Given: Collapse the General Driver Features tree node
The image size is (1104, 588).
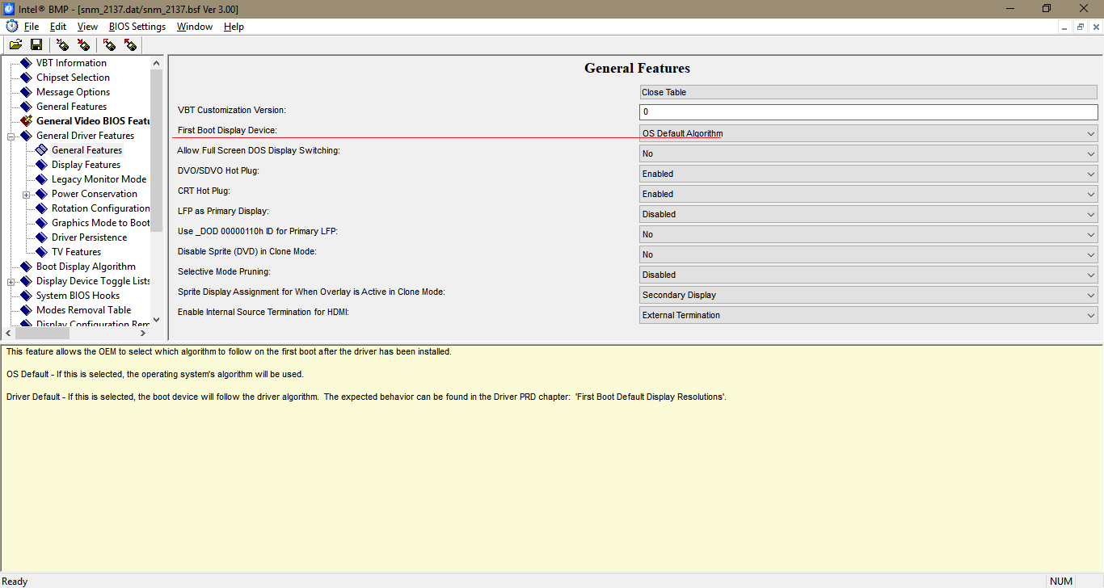Looking at the screenshot, I should pos(11,136).
